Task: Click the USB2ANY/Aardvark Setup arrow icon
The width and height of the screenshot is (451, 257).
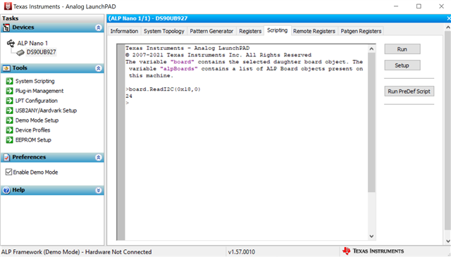Action: point(9,111)
